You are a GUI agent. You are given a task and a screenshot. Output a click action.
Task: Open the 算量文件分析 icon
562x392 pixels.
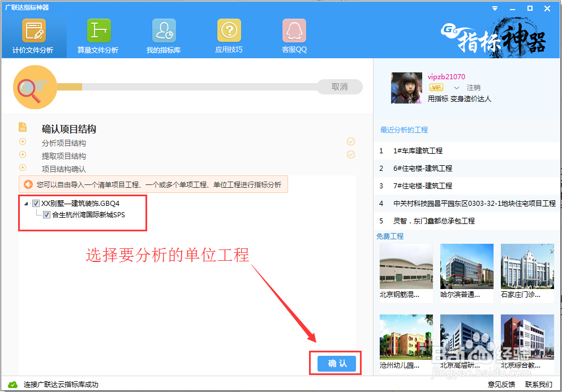tap(98, 36)
